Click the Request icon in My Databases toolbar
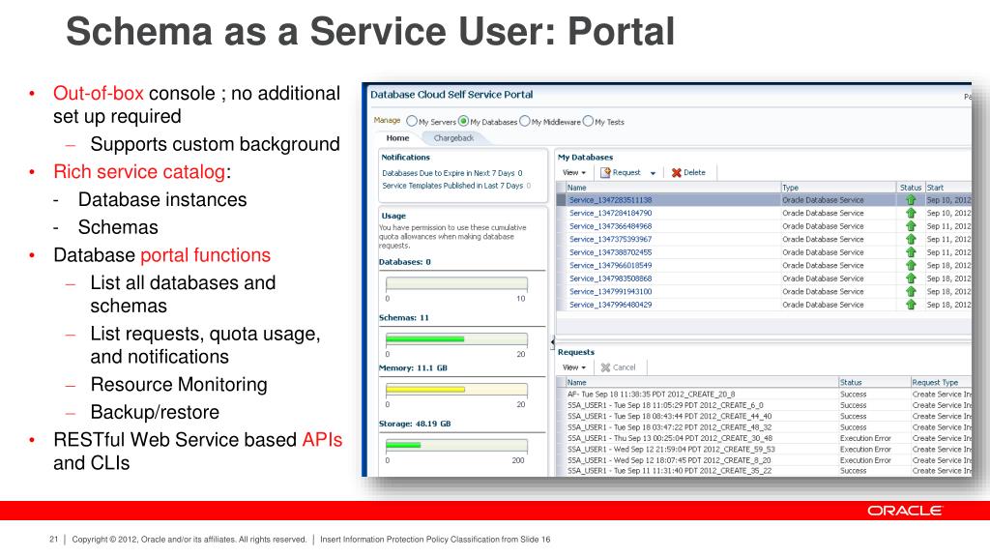Screen dimensions: 990x557 605,172
